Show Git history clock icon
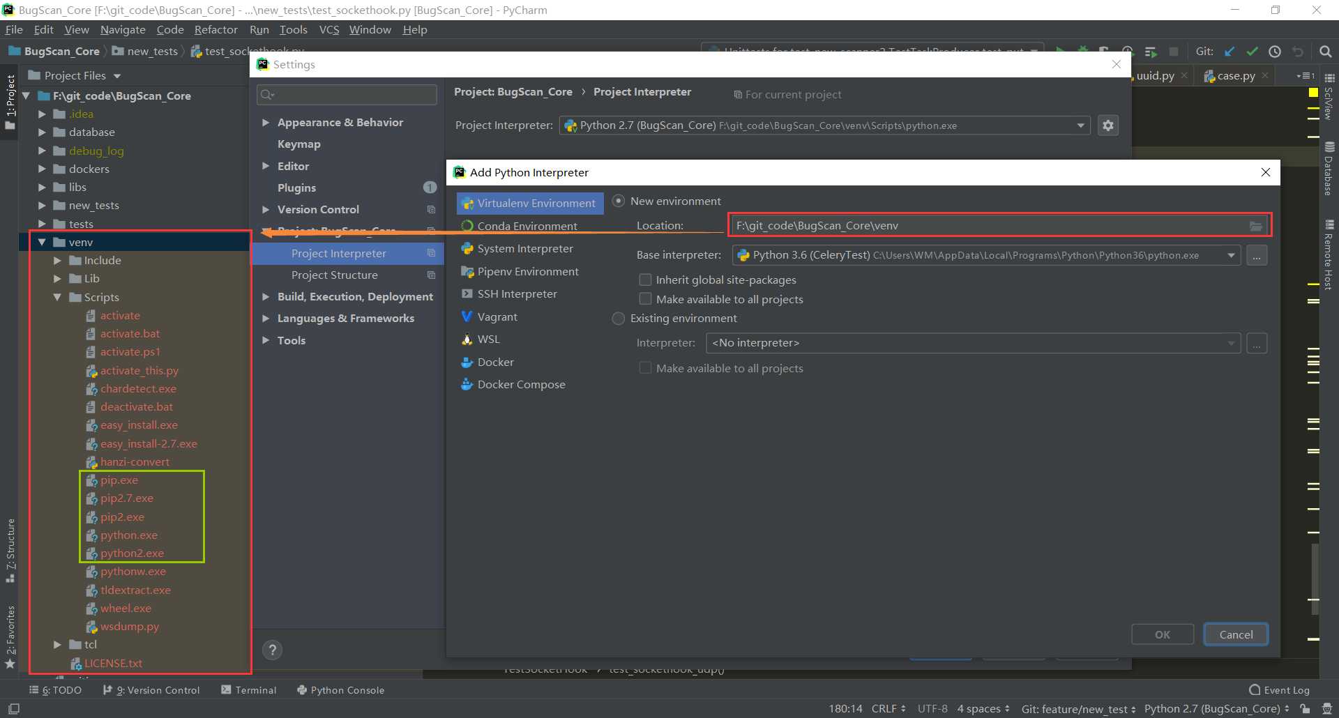The image size is (1339, 718). click(1275, 52)
